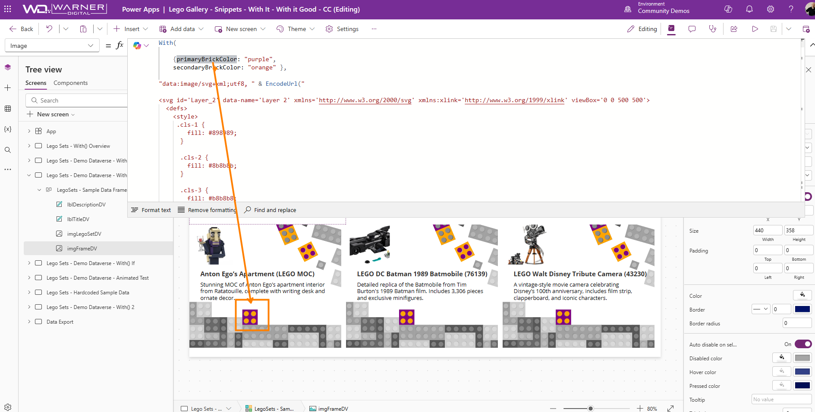This screenshot has height=412, width=815.
Task: Click the Width size input field
Action: [x=768, y=231]
